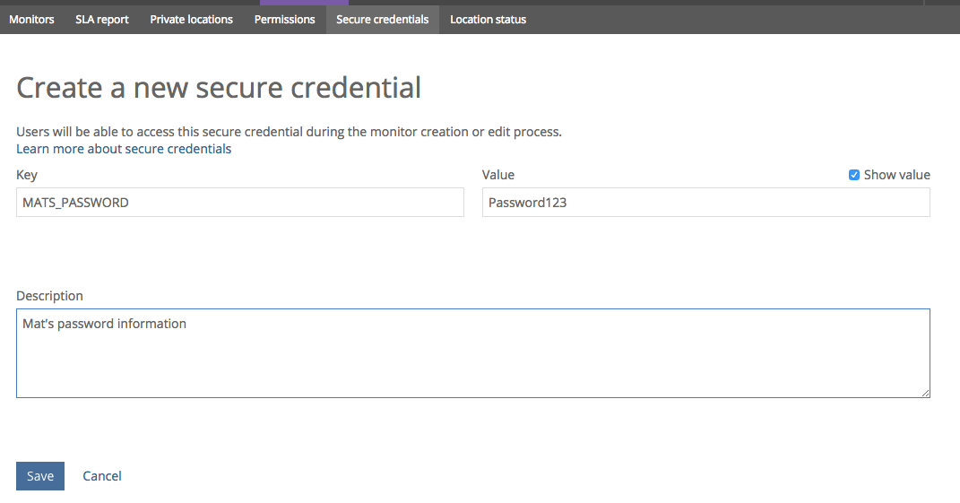Follow Learn more about secure credentials link
The height and width of the screenshot is (503, 960).
[124, 149]
